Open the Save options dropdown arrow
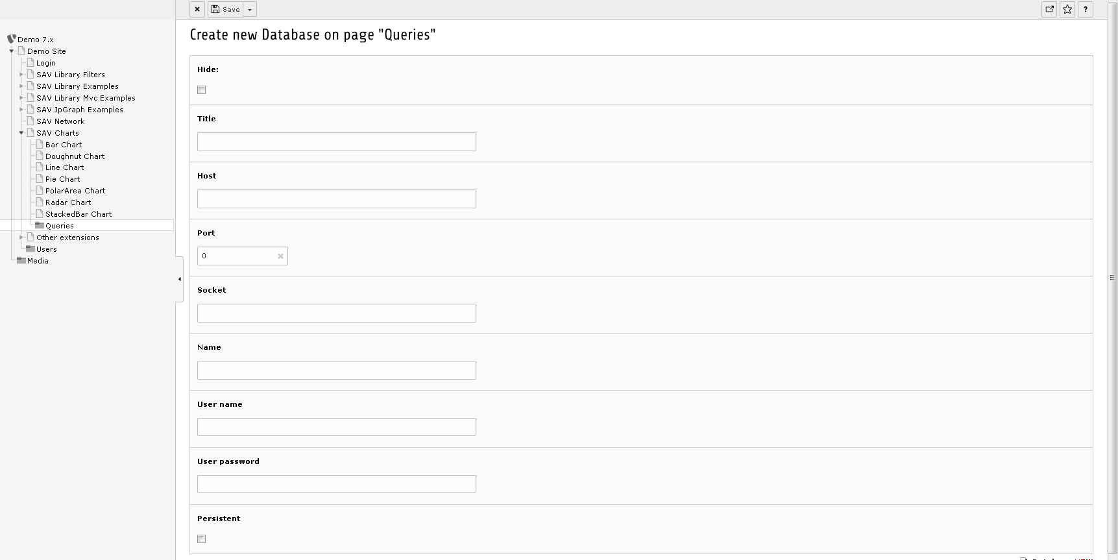The width and height of the screenshot is (1118, 560). click(250, 9)
